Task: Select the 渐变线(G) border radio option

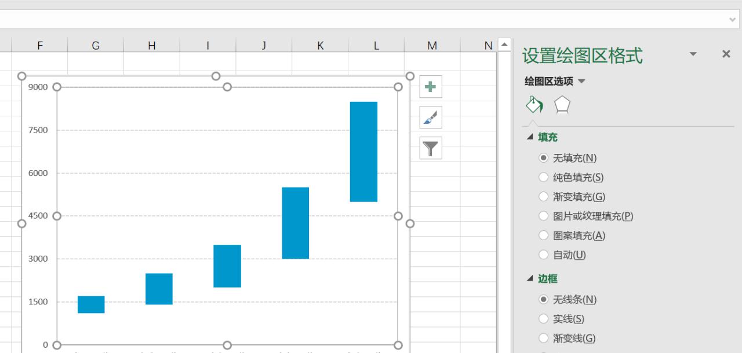Action: 543,338
